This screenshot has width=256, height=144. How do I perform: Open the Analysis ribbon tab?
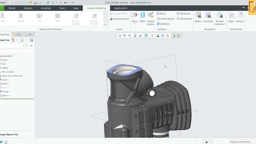tap(28, 8)
